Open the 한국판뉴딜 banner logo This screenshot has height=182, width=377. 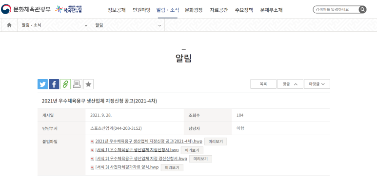69,9
